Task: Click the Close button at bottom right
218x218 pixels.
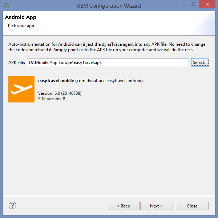Action: [x=192, y=206]
